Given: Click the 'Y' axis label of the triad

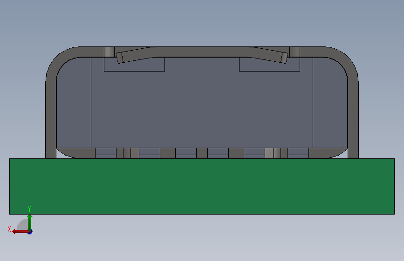Looking at the screenshot, I should point(29,209).
